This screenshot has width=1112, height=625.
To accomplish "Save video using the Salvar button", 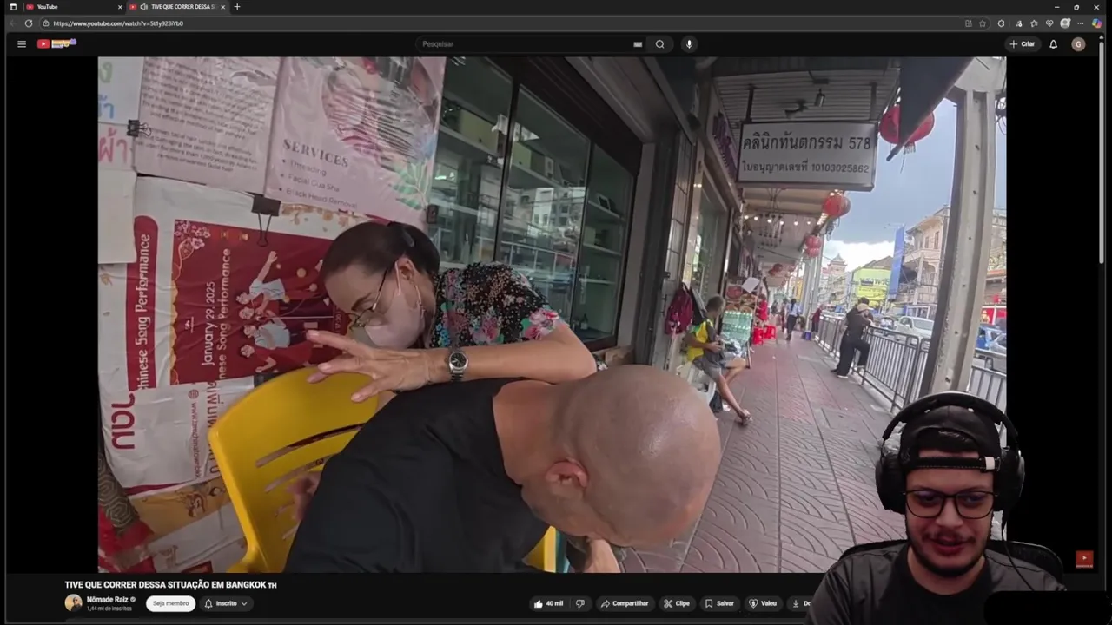I will pyautogui.click(x=719, y=603).
